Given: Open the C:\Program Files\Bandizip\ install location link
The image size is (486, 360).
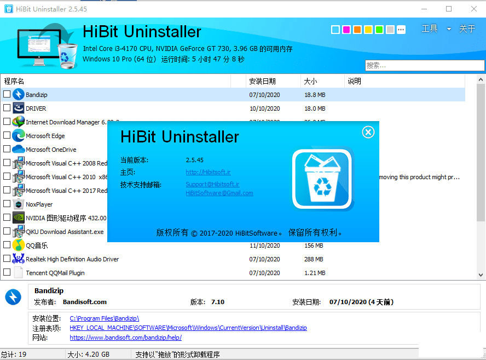Looking at the screenshot, I should (105, 318).
